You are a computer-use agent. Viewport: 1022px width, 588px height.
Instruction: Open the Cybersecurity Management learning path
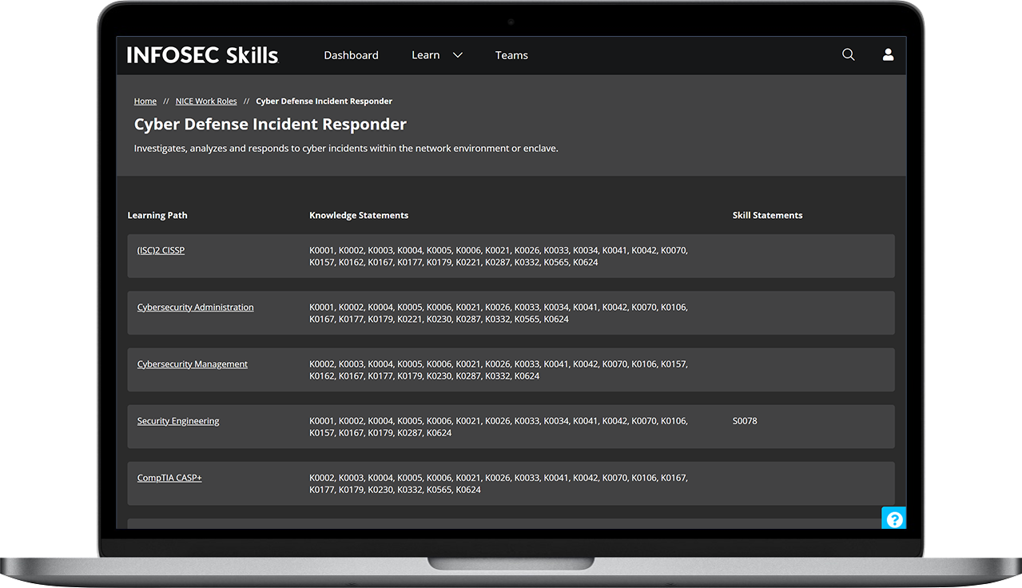(192, 364)
